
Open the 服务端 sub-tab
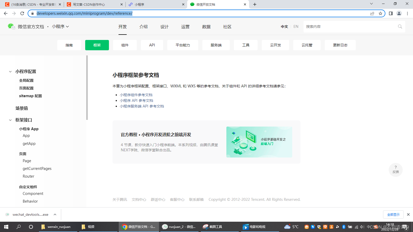[x=216, y=45]
